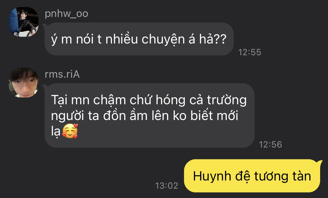Click the 12:56 timestamp

pos(271,144)
